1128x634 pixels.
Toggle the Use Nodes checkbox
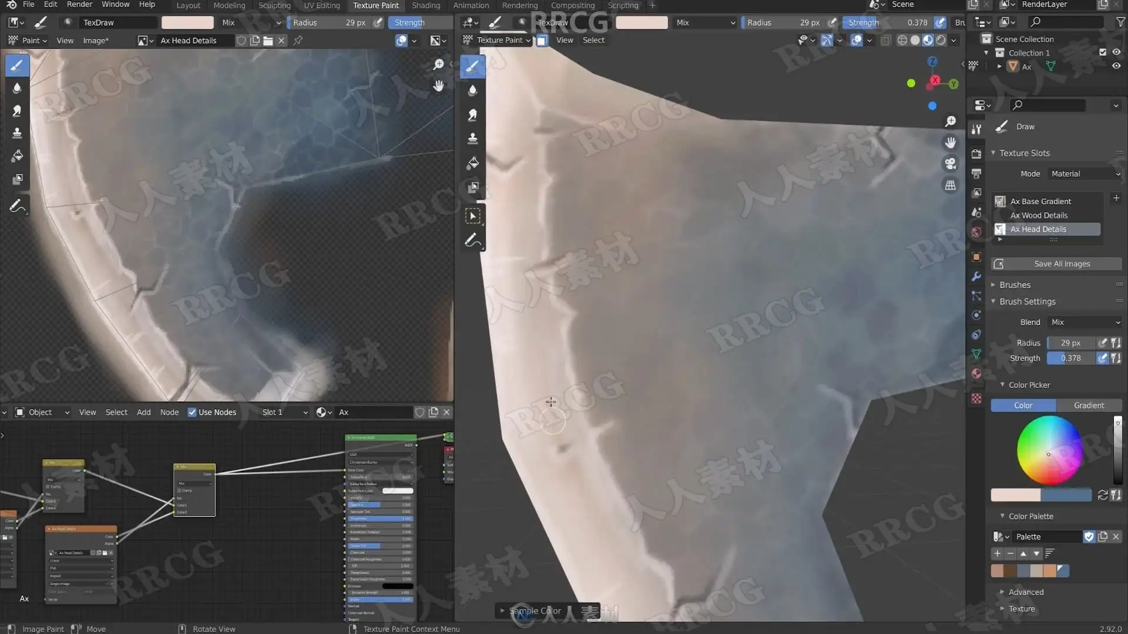click(x=192, y=412)
